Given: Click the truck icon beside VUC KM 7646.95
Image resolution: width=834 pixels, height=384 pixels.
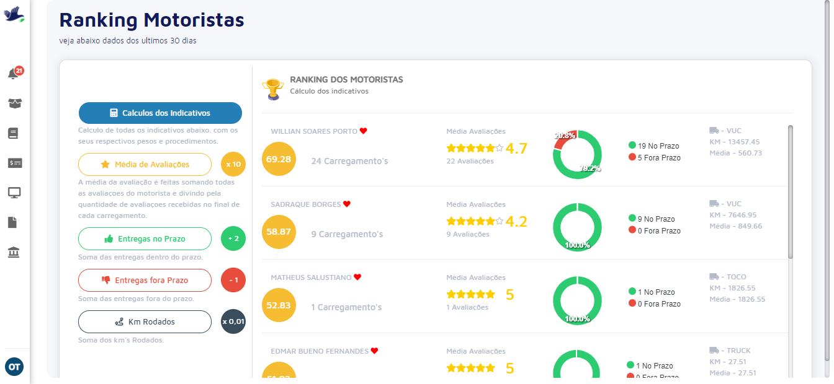Looking at the screenshot, I should pyautogui.click(x=714, y=204).
